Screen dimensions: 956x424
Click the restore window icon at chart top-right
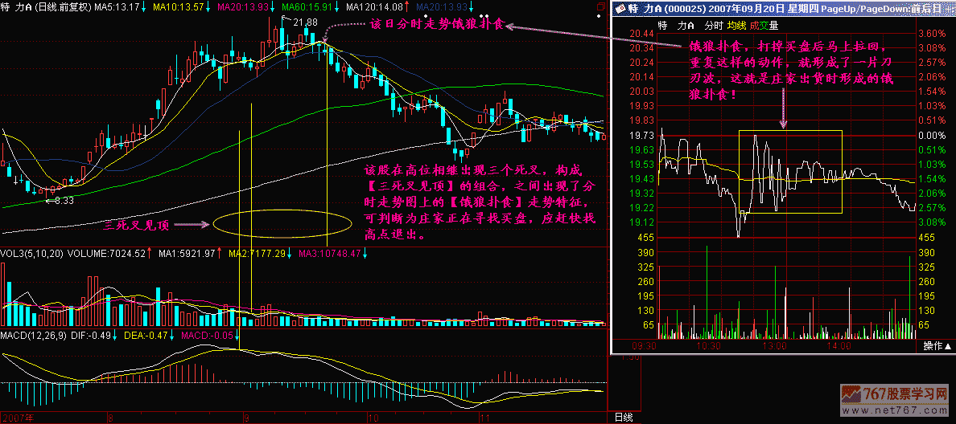click(x=600, y=6)
